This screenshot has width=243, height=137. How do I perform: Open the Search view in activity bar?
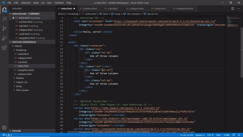coord(4,19)
